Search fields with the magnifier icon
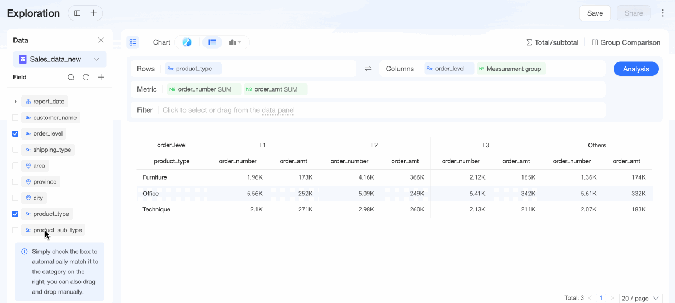 [x=71, y=78]
